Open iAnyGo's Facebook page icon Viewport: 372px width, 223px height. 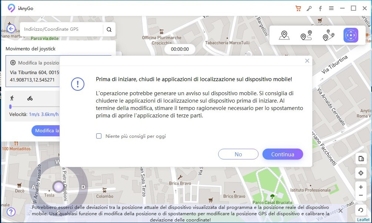pyautogui.click(x=320, y=8)
